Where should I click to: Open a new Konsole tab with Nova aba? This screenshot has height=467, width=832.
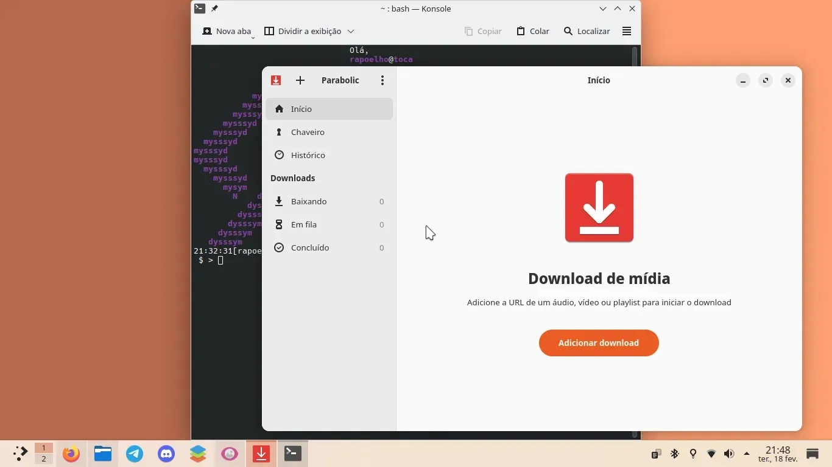(227, 31)
